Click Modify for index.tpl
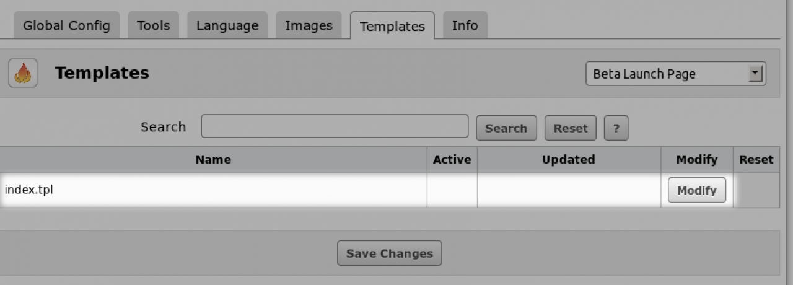 (696, 190)
